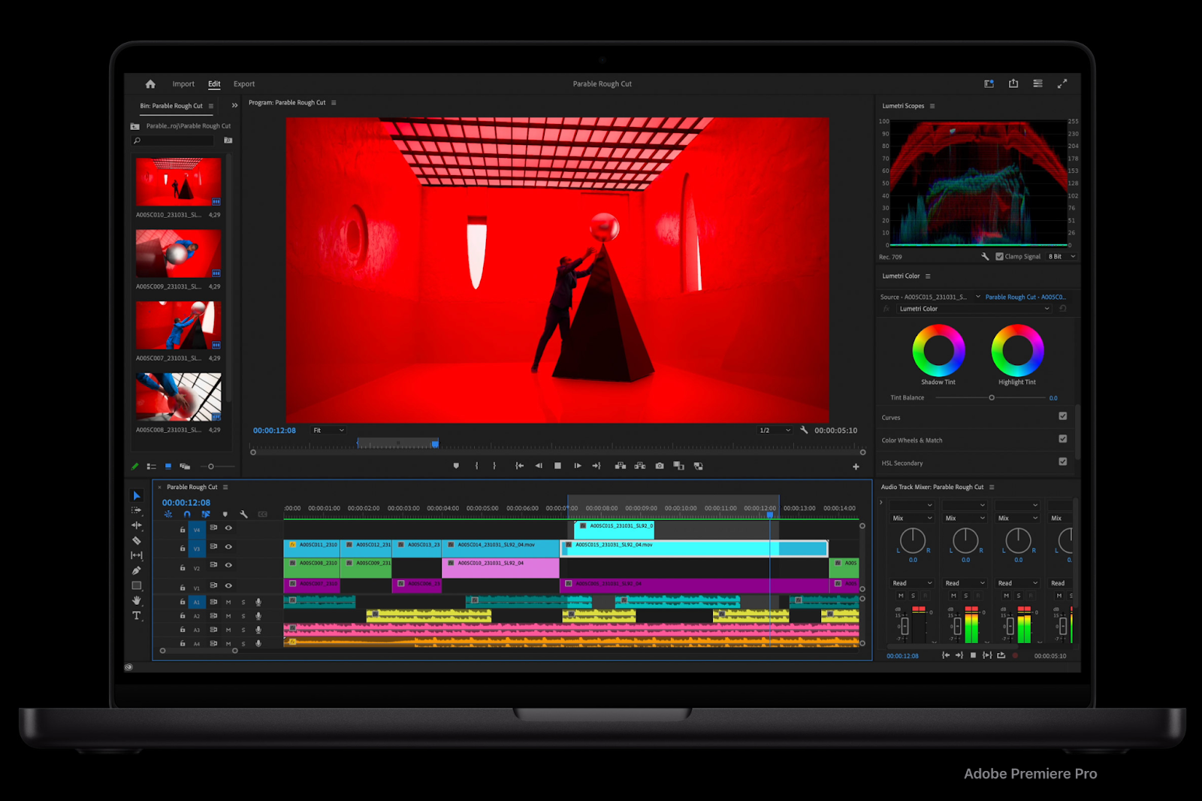1202x801 pixels.
Task: Select the Razor tool in timeline toolbar
Action: coord(137,540)
